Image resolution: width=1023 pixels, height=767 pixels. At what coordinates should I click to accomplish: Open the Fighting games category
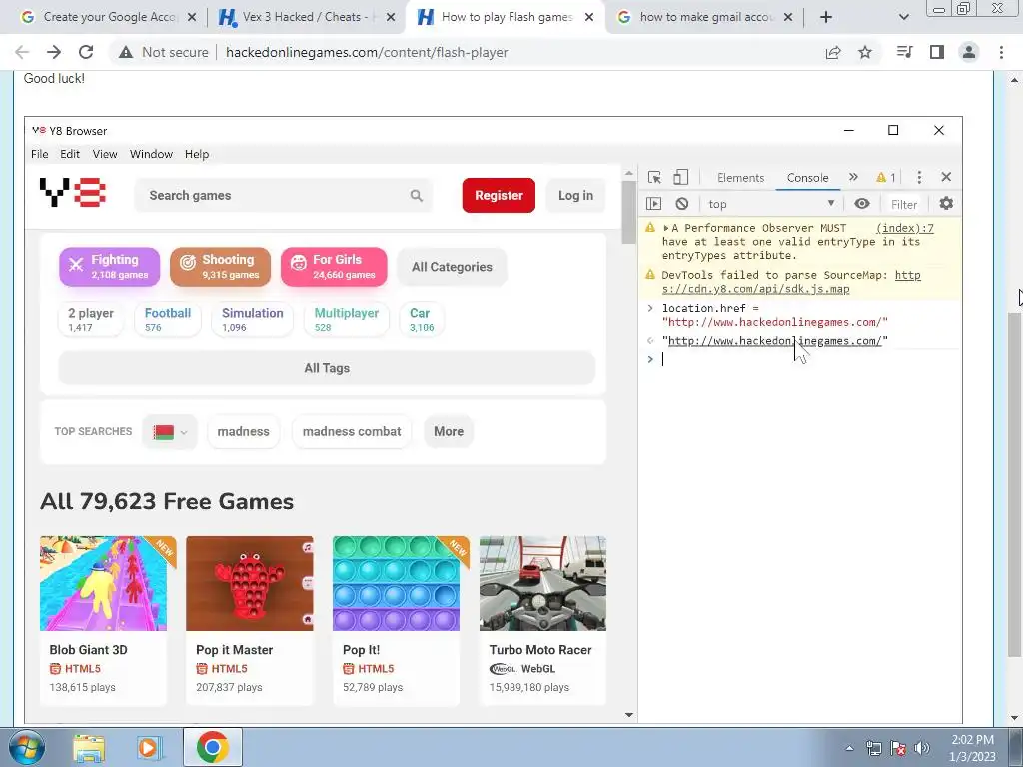(x=109, y=266)
